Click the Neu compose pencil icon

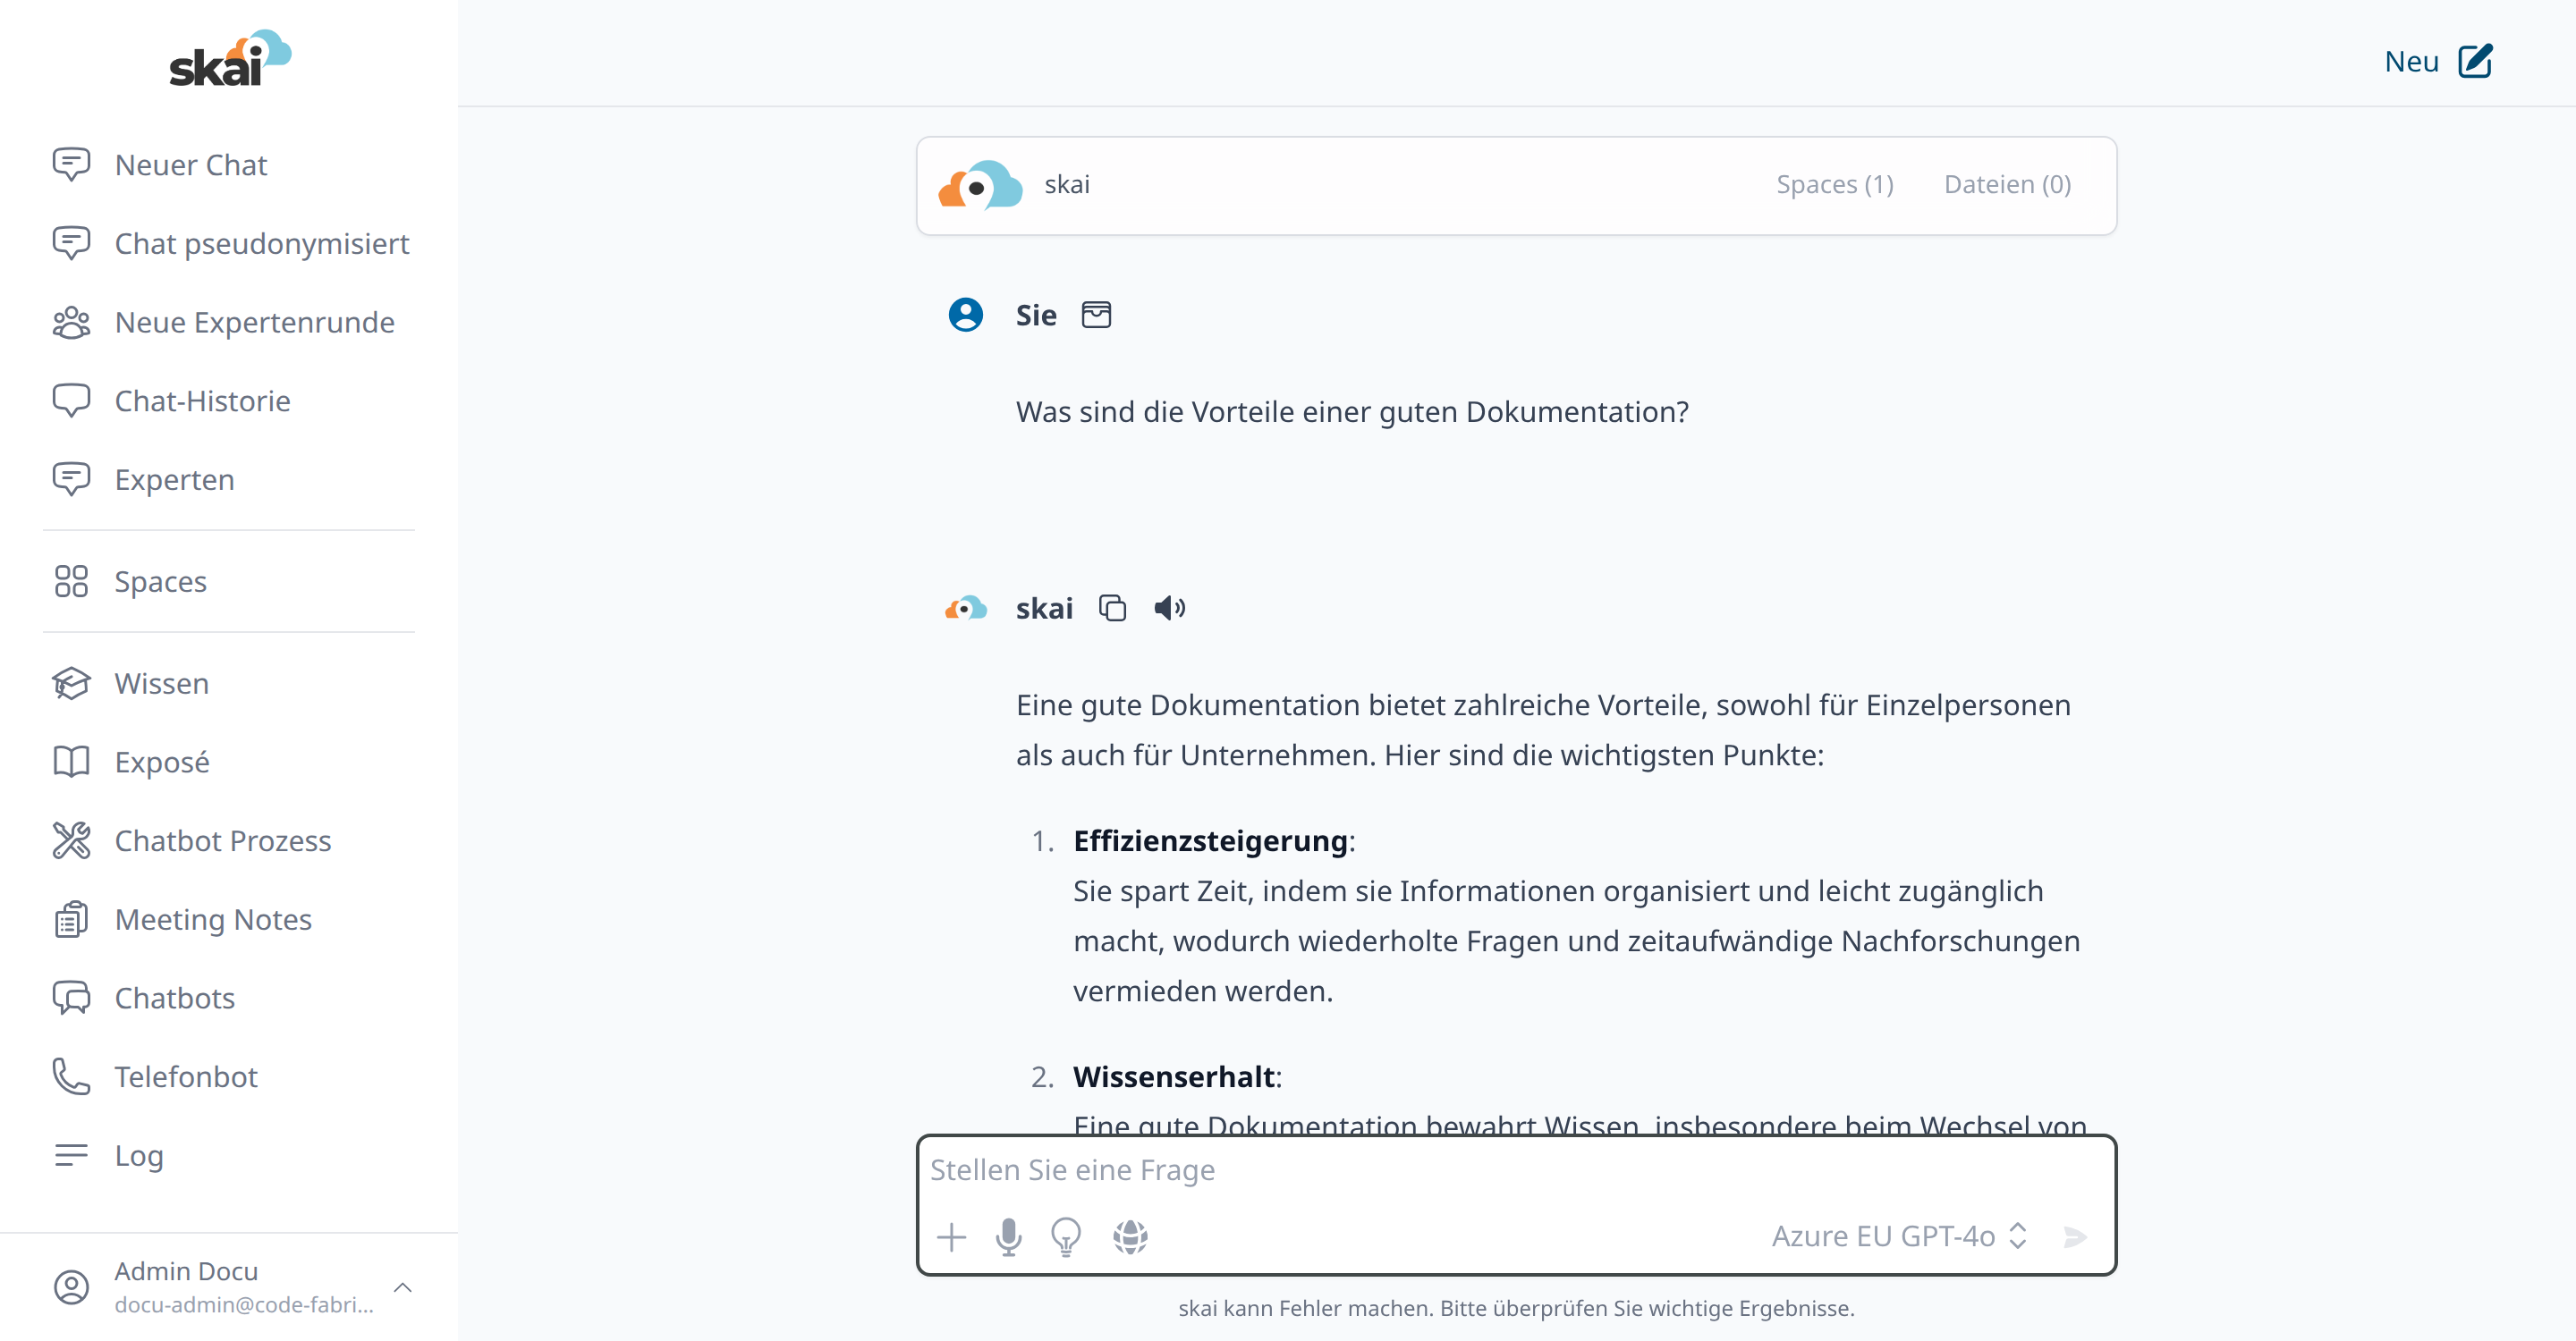2475,61
